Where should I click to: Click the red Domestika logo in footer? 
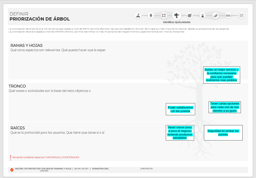tap(12, 170)
